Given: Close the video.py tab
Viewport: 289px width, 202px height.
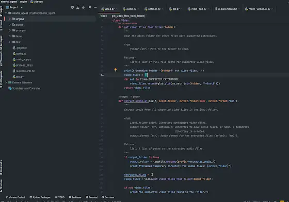Looking at the screenshot, I should pos(117,9).
